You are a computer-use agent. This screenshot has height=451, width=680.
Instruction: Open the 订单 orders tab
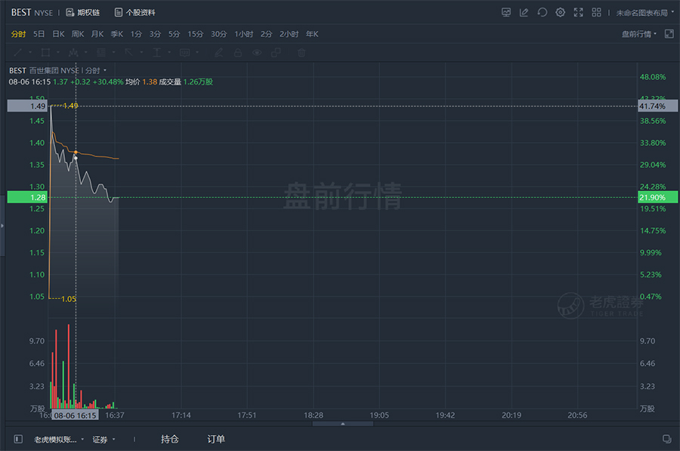(x=215, y=440)
